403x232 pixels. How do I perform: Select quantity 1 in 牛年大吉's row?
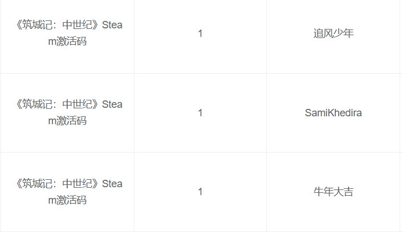point(200,192)
